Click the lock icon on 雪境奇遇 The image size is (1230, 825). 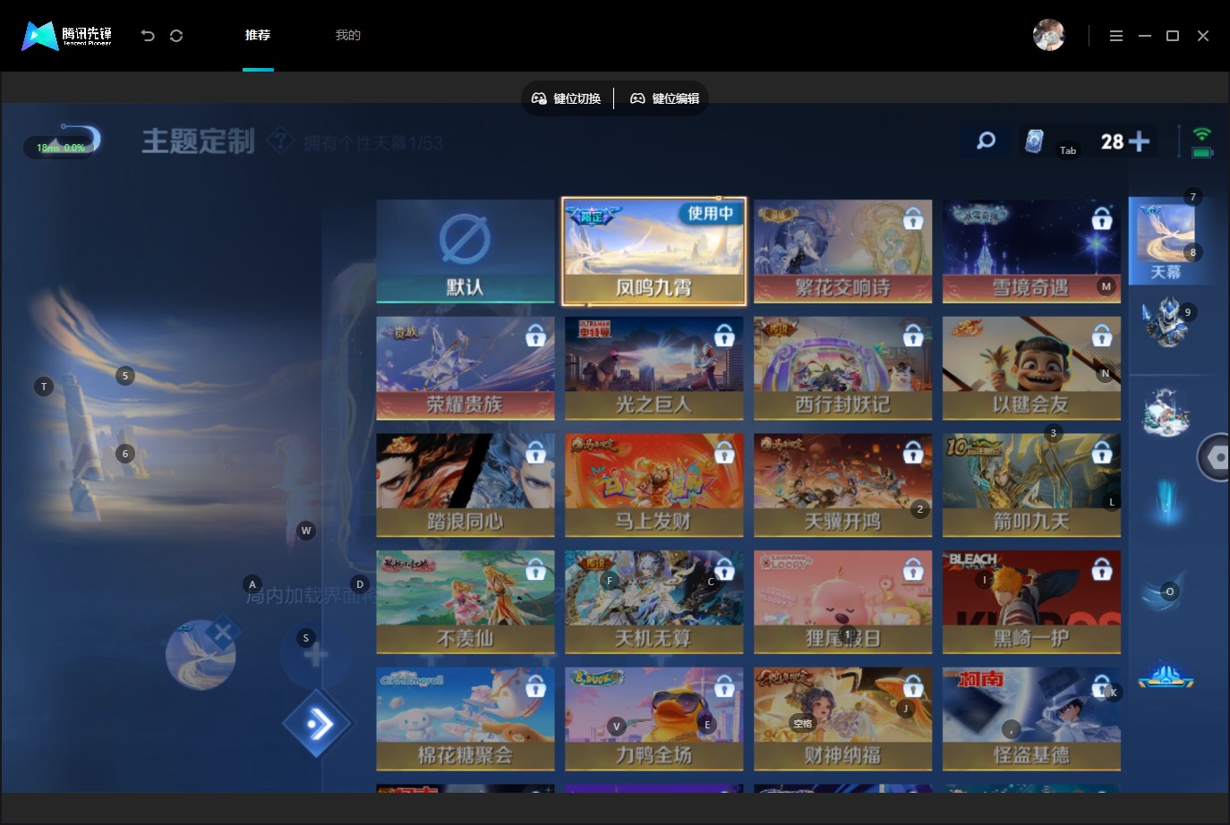tap(1102, 218)
